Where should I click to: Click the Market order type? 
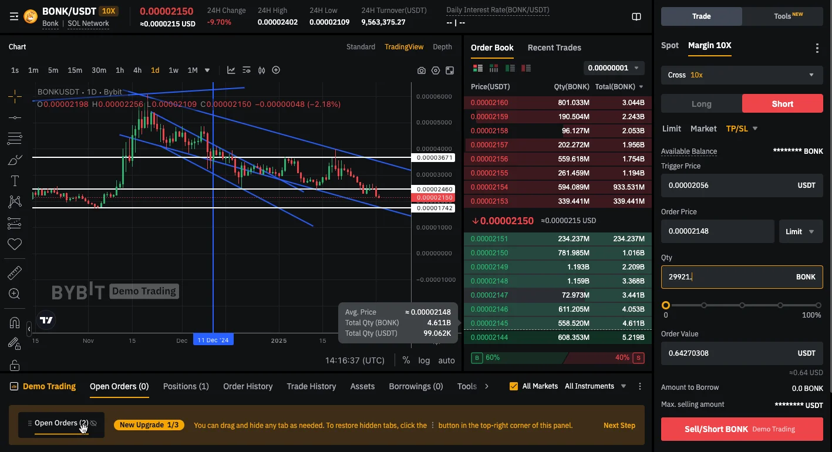click(x=703, y=129)
